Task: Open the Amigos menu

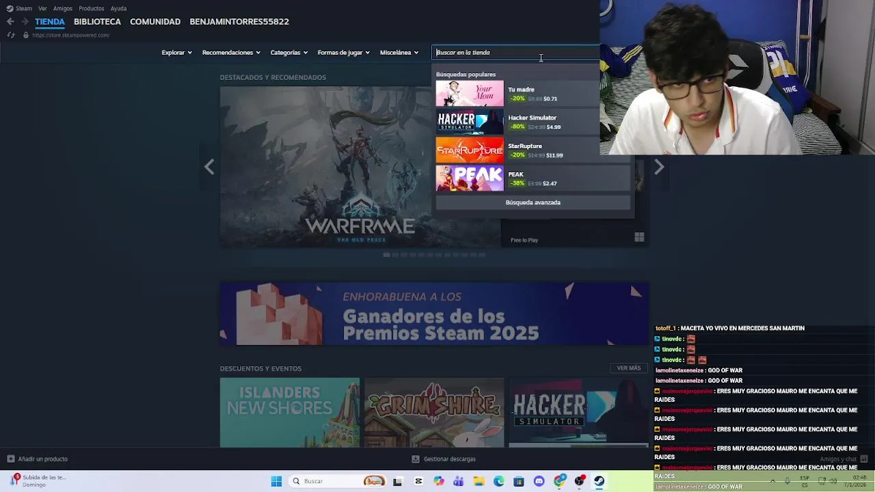Action: click(62, 8)
